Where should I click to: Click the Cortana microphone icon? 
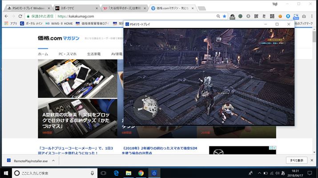click(92, 173)
